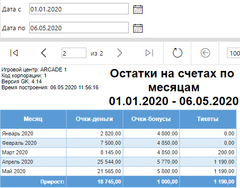240x188 pixels.
Task: Click the Очки-бонусы column header
Action: pyautogui.click(x=151, y=119)
